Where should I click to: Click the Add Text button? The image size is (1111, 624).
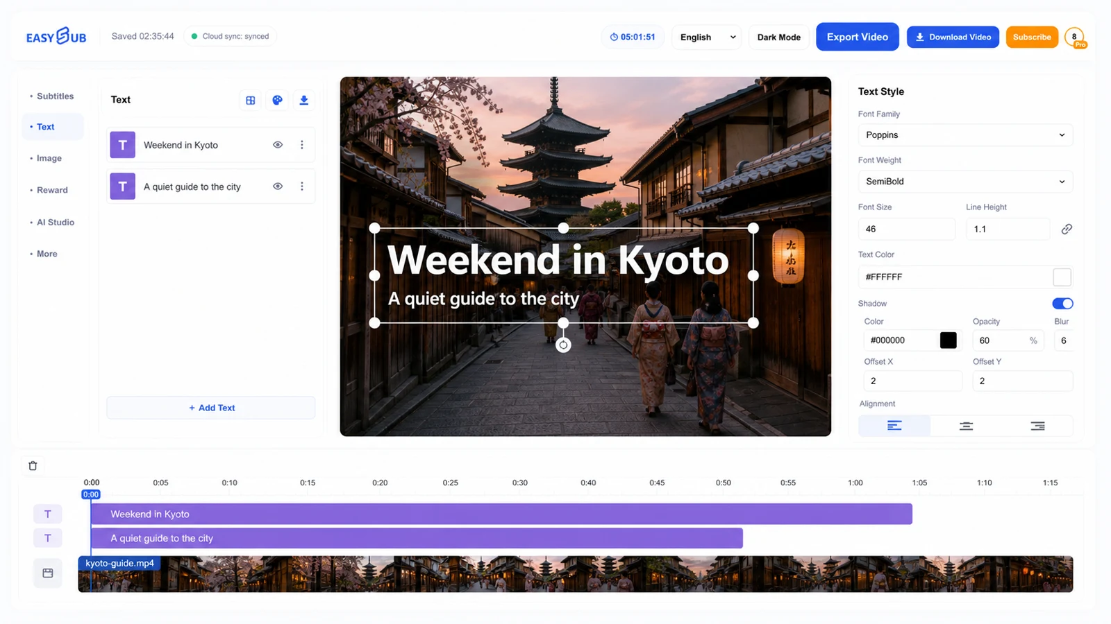[x=211, y=408]
